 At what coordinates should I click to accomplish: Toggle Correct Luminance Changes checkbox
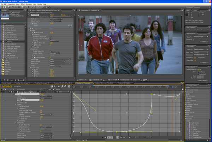pyautogui.click(x=51, y=39)
